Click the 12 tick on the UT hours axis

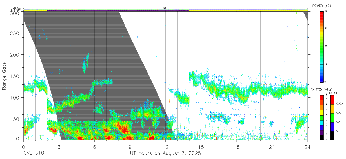pyautogui.click(x=165, y=147)
